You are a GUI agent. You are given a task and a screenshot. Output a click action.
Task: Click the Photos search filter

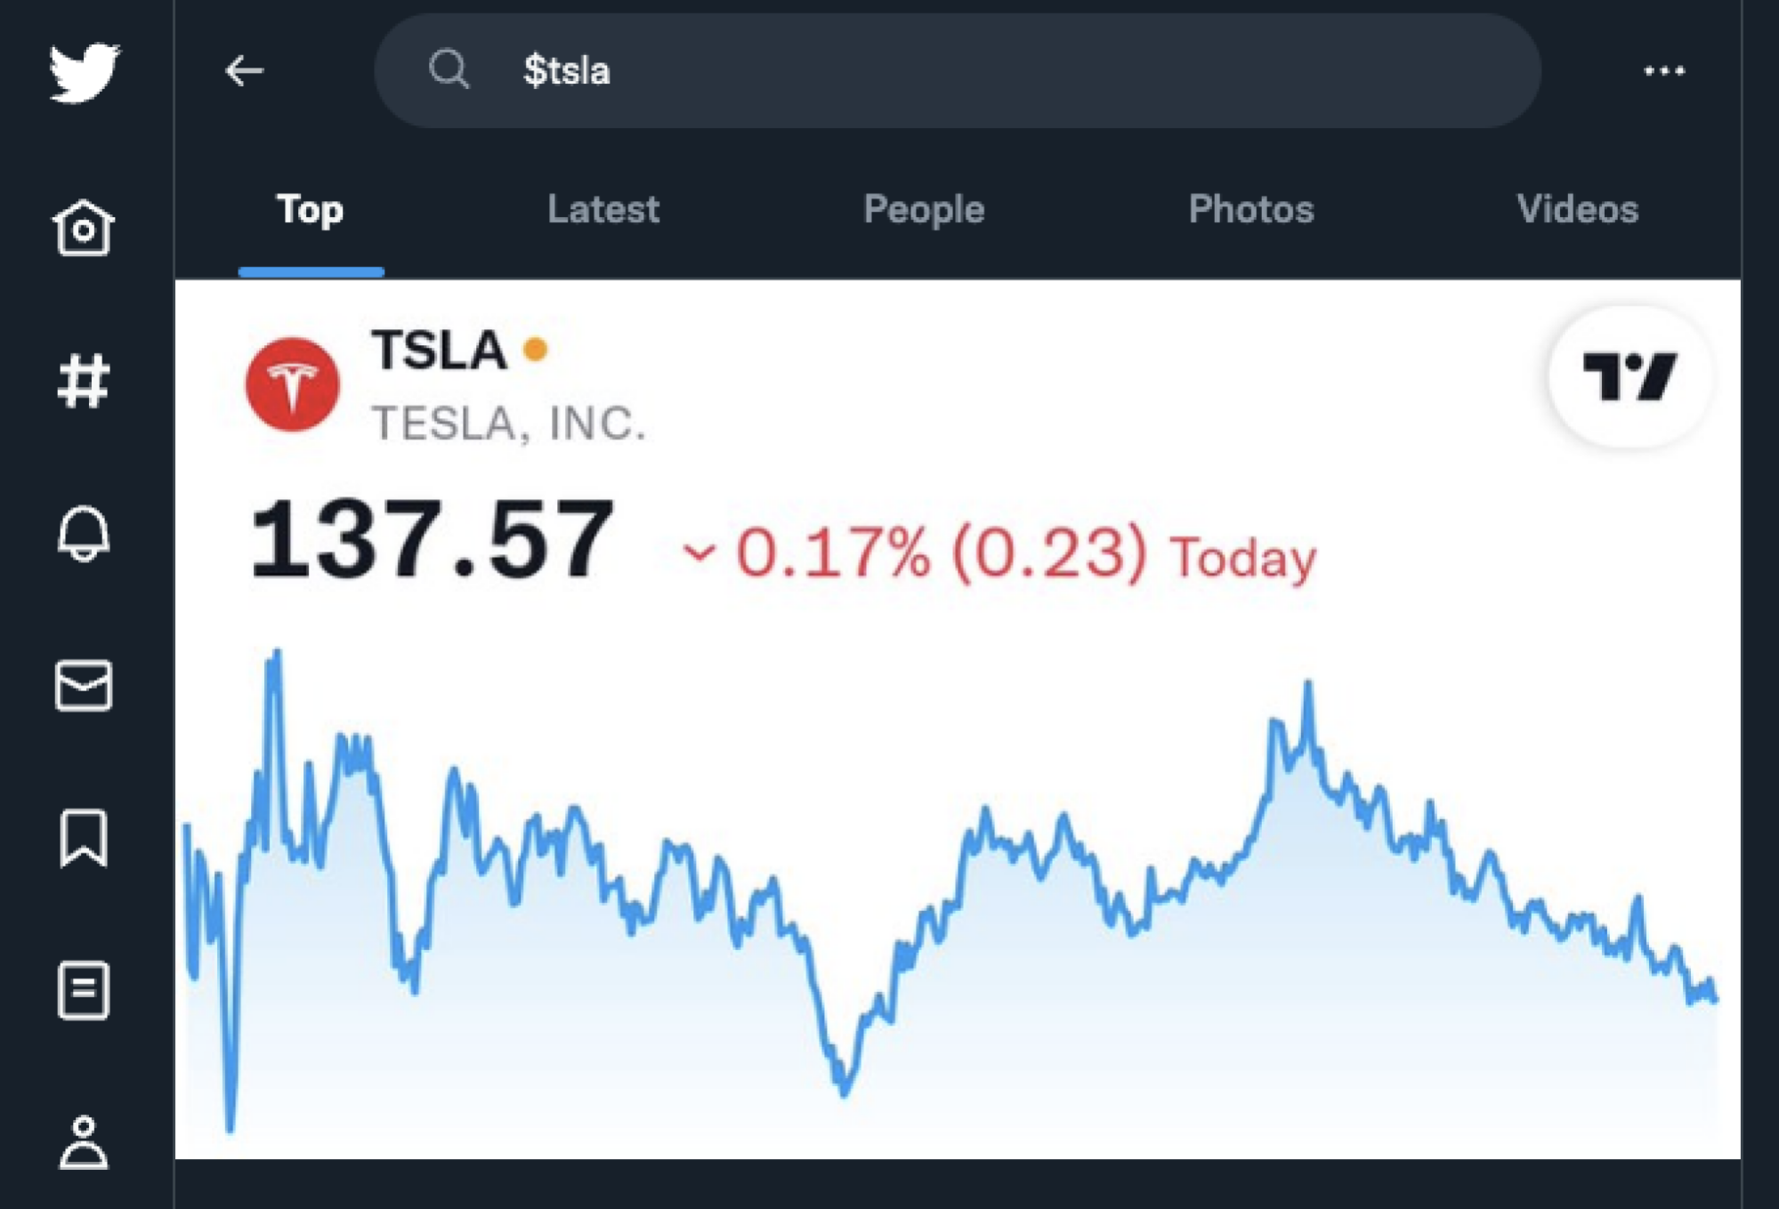point(1249,209)
